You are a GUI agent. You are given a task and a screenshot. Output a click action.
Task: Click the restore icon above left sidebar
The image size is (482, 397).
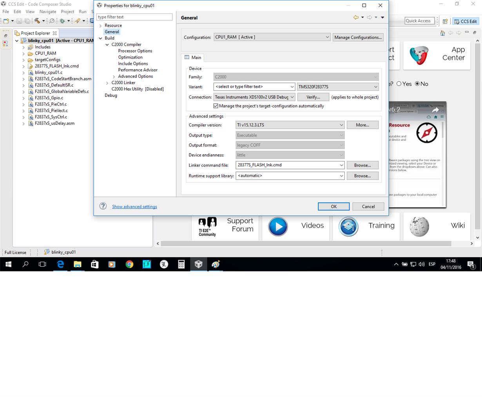click(x=5, y=36)
